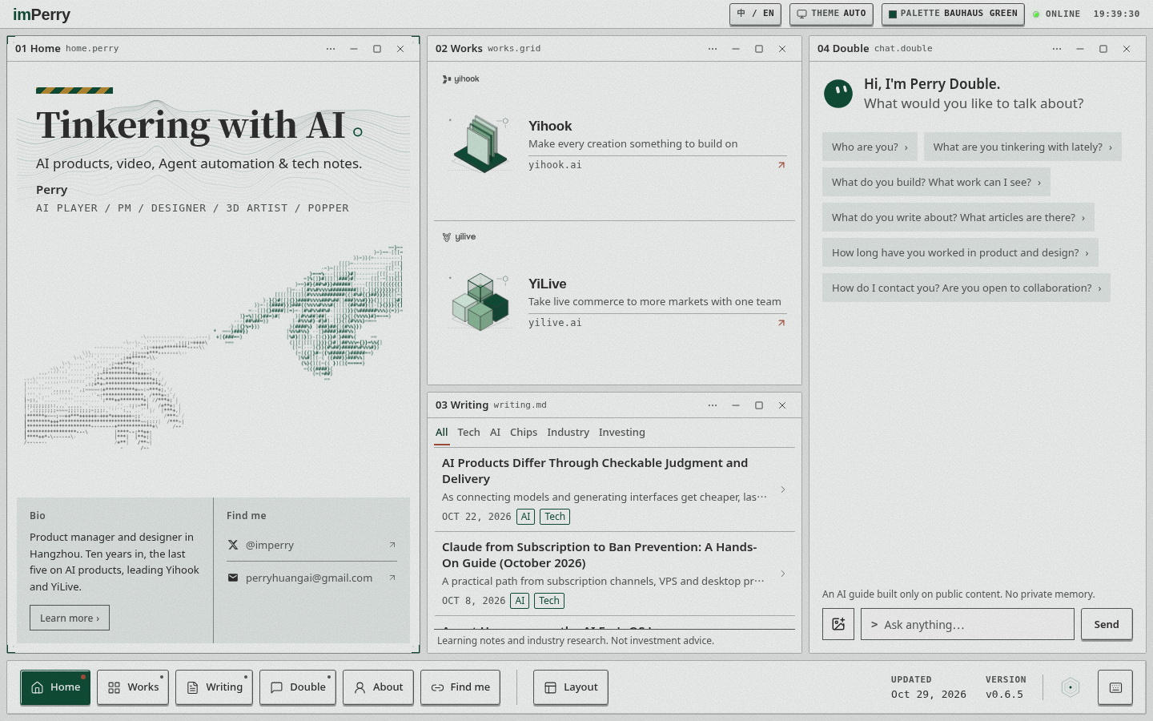Toggle language between Chinese and English

click(x=755, y=14)
